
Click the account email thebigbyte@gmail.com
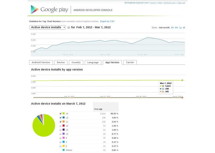pyautogui.click(x=136, y=3)
